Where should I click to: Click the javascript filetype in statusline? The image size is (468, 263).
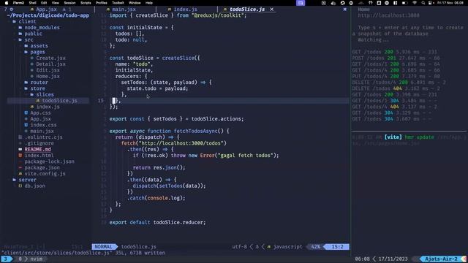287,247
